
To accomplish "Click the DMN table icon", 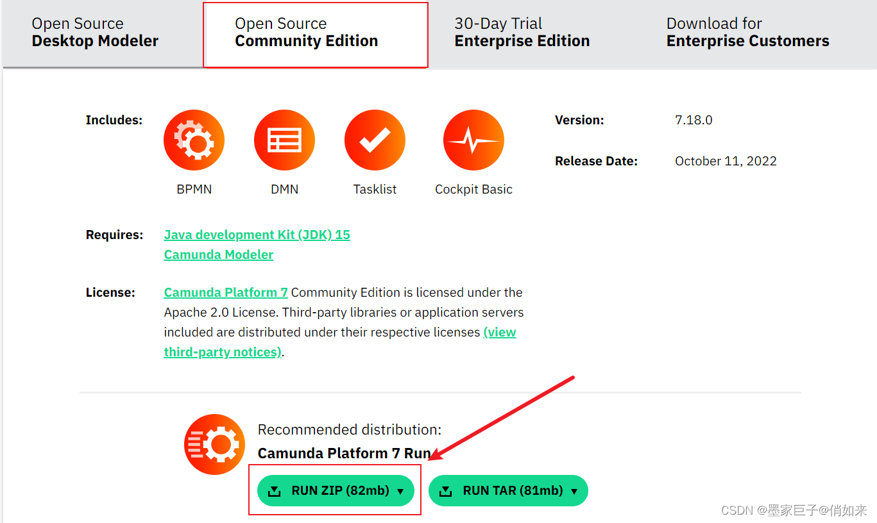I will (284, 140).
